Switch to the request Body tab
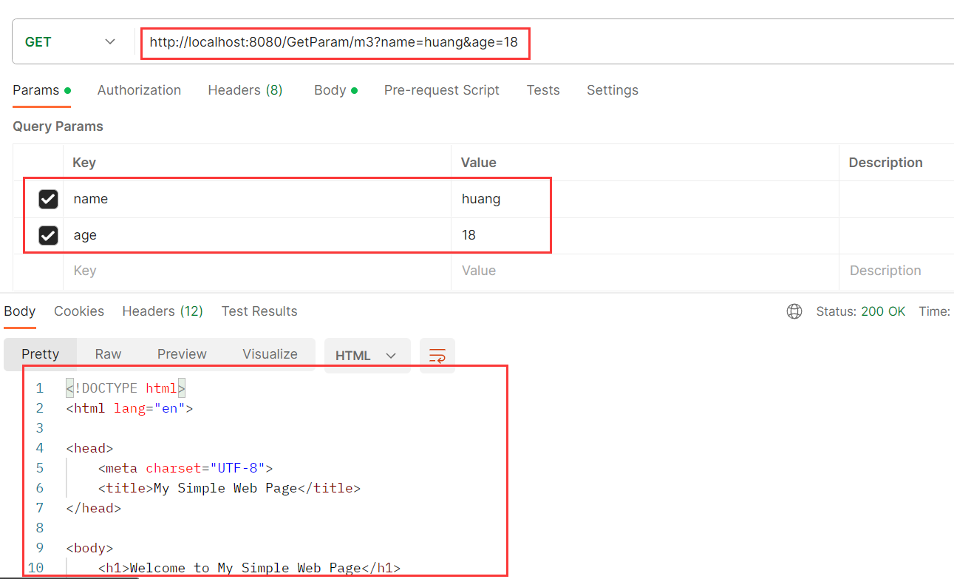The image size is (954, 579). pyautogui.click(x=335, y=90)
